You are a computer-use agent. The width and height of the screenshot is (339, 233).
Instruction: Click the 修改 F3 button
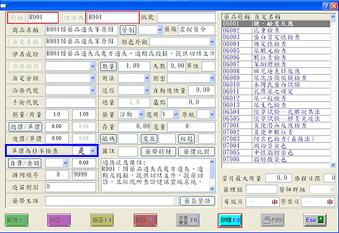click(59, 220)
